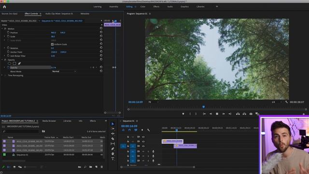Screen dimensions: 309x174
Task: Create 4-point polygon mask under Opacity
Action: click(14, 63)
